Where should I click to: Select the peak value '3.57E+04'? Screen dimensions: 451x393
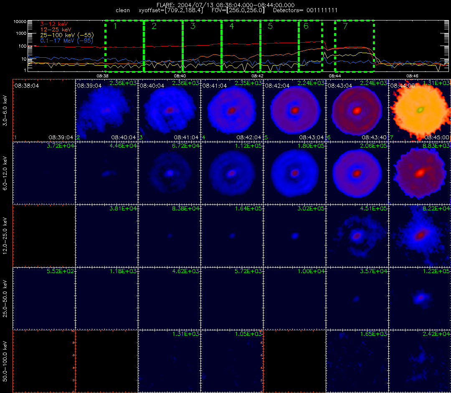click(373, 271)
